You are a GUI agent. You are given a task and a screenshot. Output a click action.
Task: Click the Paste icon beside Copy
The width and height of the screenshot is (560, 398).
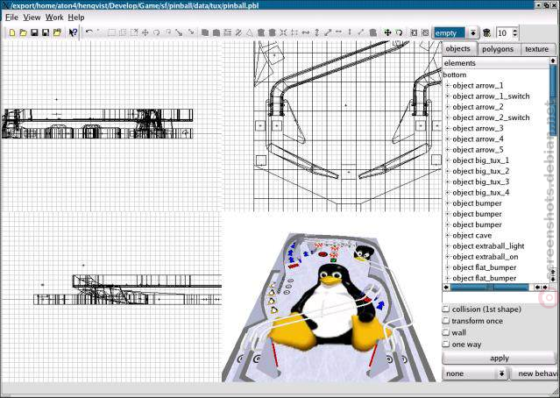[x=216, y=32]
